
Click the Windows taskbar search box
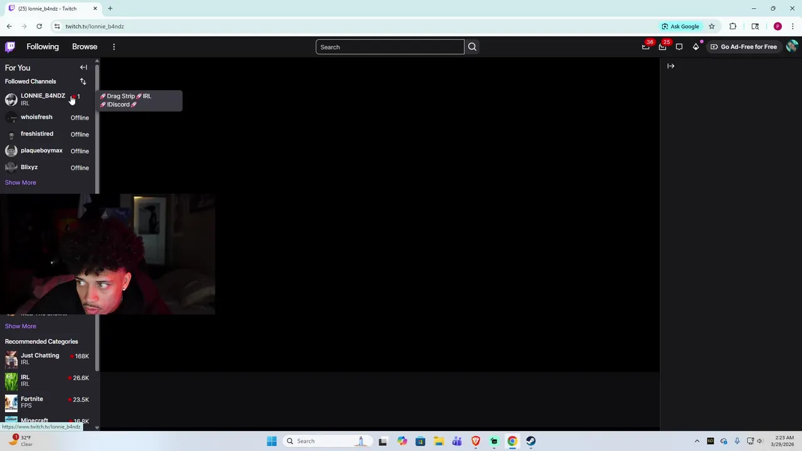pos(327,441)
